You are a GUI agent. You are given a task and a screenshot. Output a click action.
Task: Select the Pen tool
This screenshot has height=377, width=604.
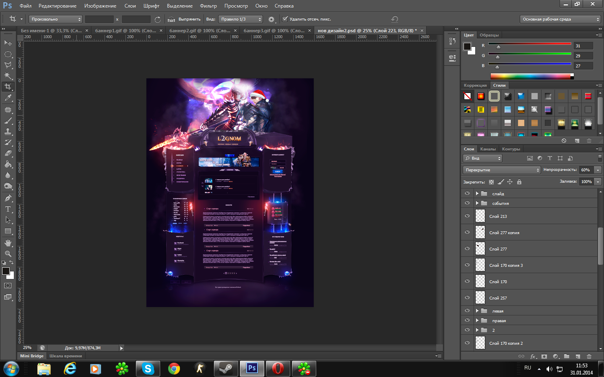point(8,198)
